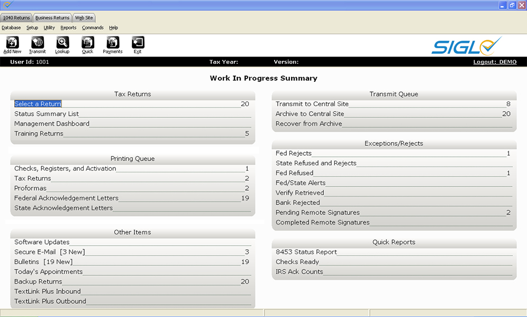Click the Exceptions/Rejects panel header

394,144
